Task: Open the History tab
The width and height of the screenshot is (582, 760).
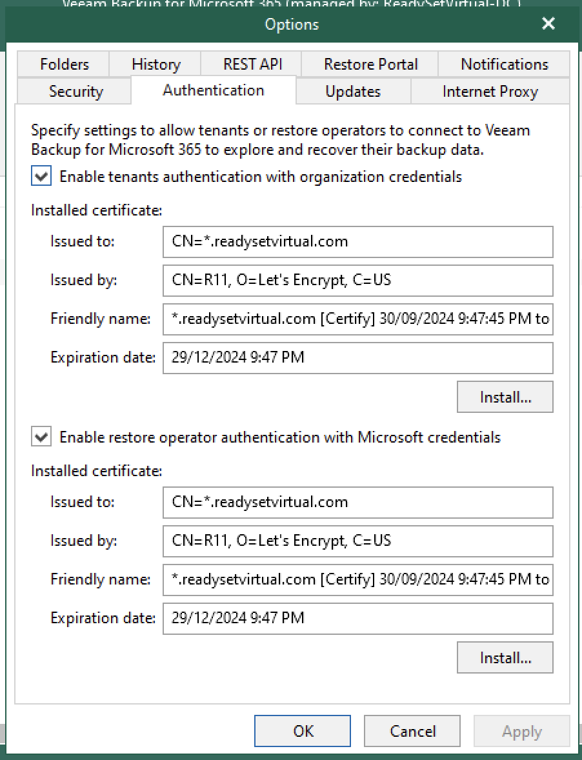Action: click(155, 64)
